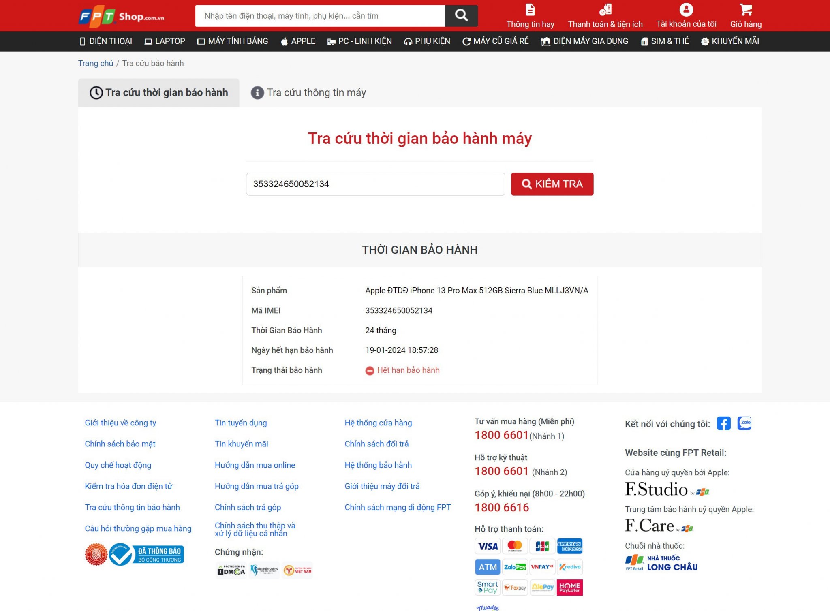Open Tài khoản của tôi account
Image resolution: width=830 pixels, height=611 pixels.
(x=686, y=16)
